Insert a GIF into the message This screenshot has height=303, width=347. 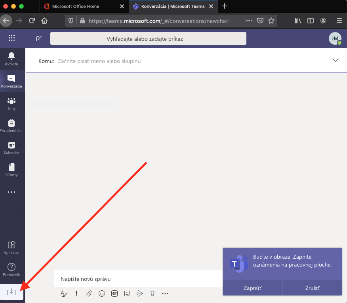click(x=114, y=293)
